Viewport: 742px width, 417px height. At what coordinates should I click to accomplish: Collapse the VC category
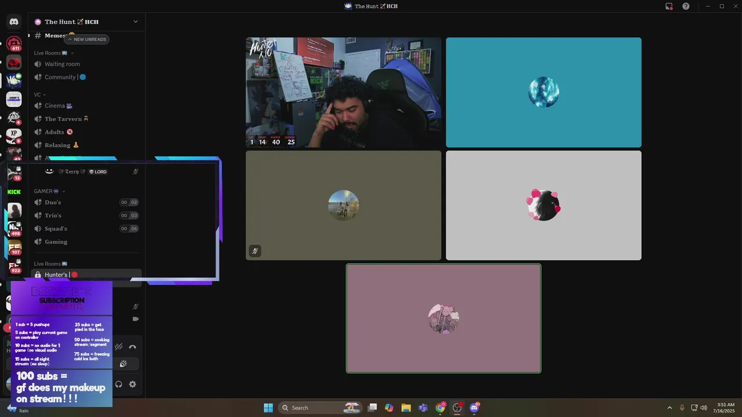tap(40, 94)
